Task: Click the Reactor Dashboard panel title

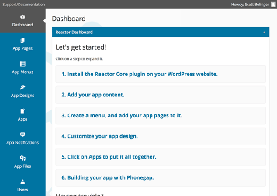Action: point(74,32)
